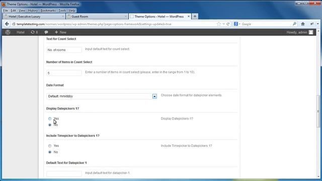
Task: Click the WordPress logo in admin bar
Action: (x=8, y=32)
